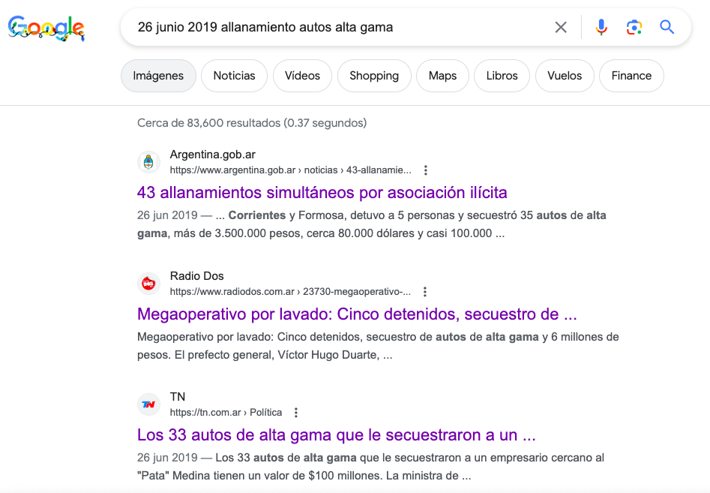Open the Argentina.gob.ar favicon
This screenshot has height=493, width=710.
(x=148, y=162)
